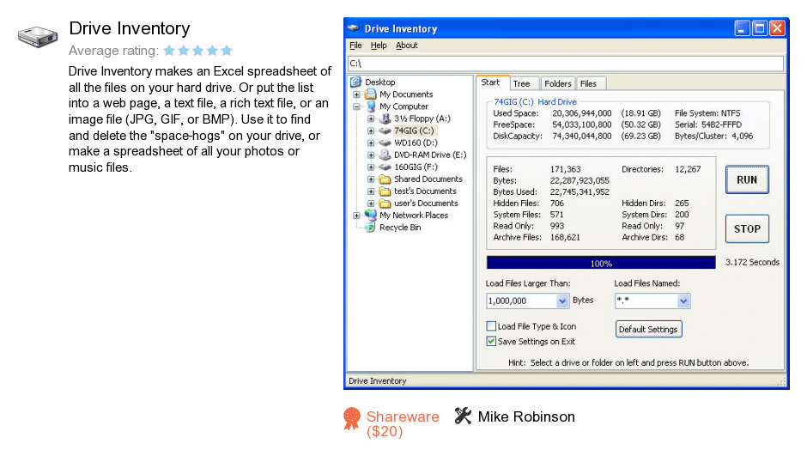
Task: Expand the 160GIG (F:) node
Action: [x=371, y=167]
